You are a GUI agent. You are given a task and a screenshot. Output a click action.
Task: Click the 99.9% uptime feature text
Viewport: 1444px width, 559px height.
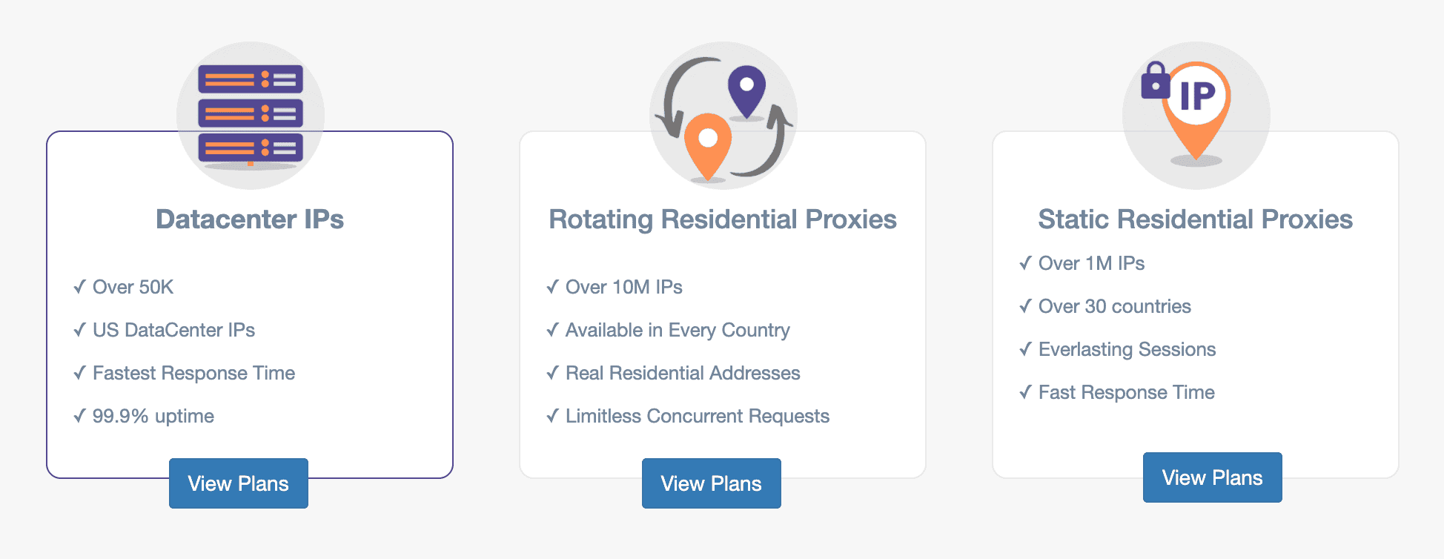pyautogui.click(x=153, y=416)
